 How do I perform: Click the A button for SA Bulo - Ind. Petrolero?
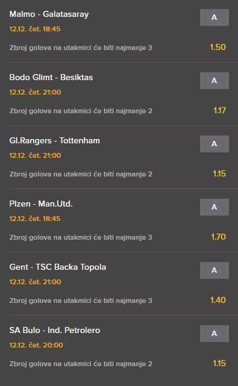point(215,334)
